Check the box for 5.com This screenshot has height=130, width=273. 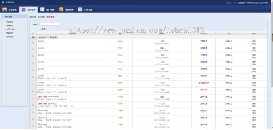33,49
